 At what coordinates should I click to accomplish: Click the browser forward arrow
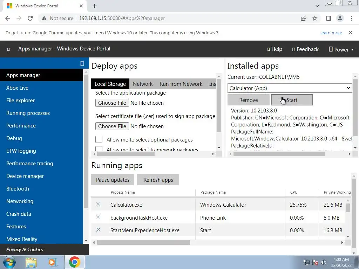(19, 18)
